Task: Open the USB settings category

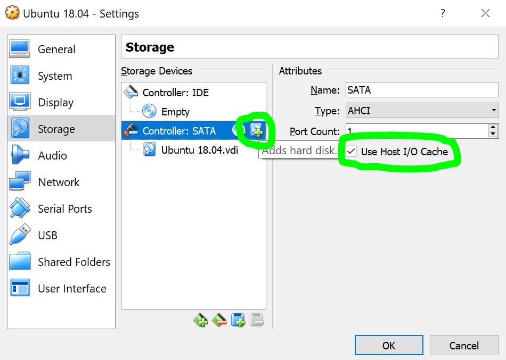Action: point(47,236)
